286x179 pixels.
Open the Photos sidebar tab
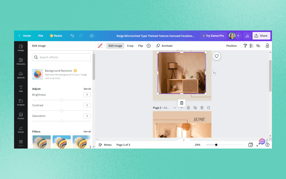pos(21,116)
